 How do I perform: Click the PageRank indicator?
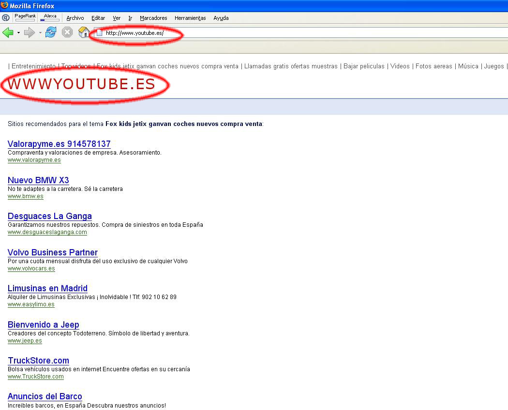(x=25, y=17)
